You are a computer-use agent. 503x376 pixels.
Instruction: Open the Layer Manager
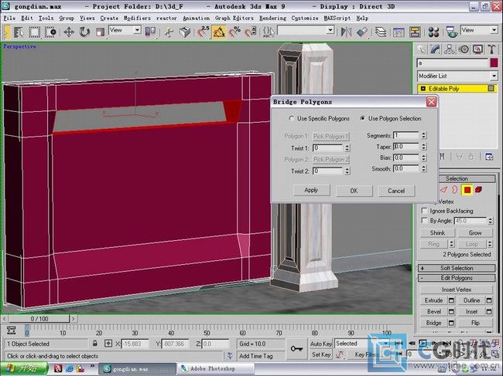click(x=381, y=32)
